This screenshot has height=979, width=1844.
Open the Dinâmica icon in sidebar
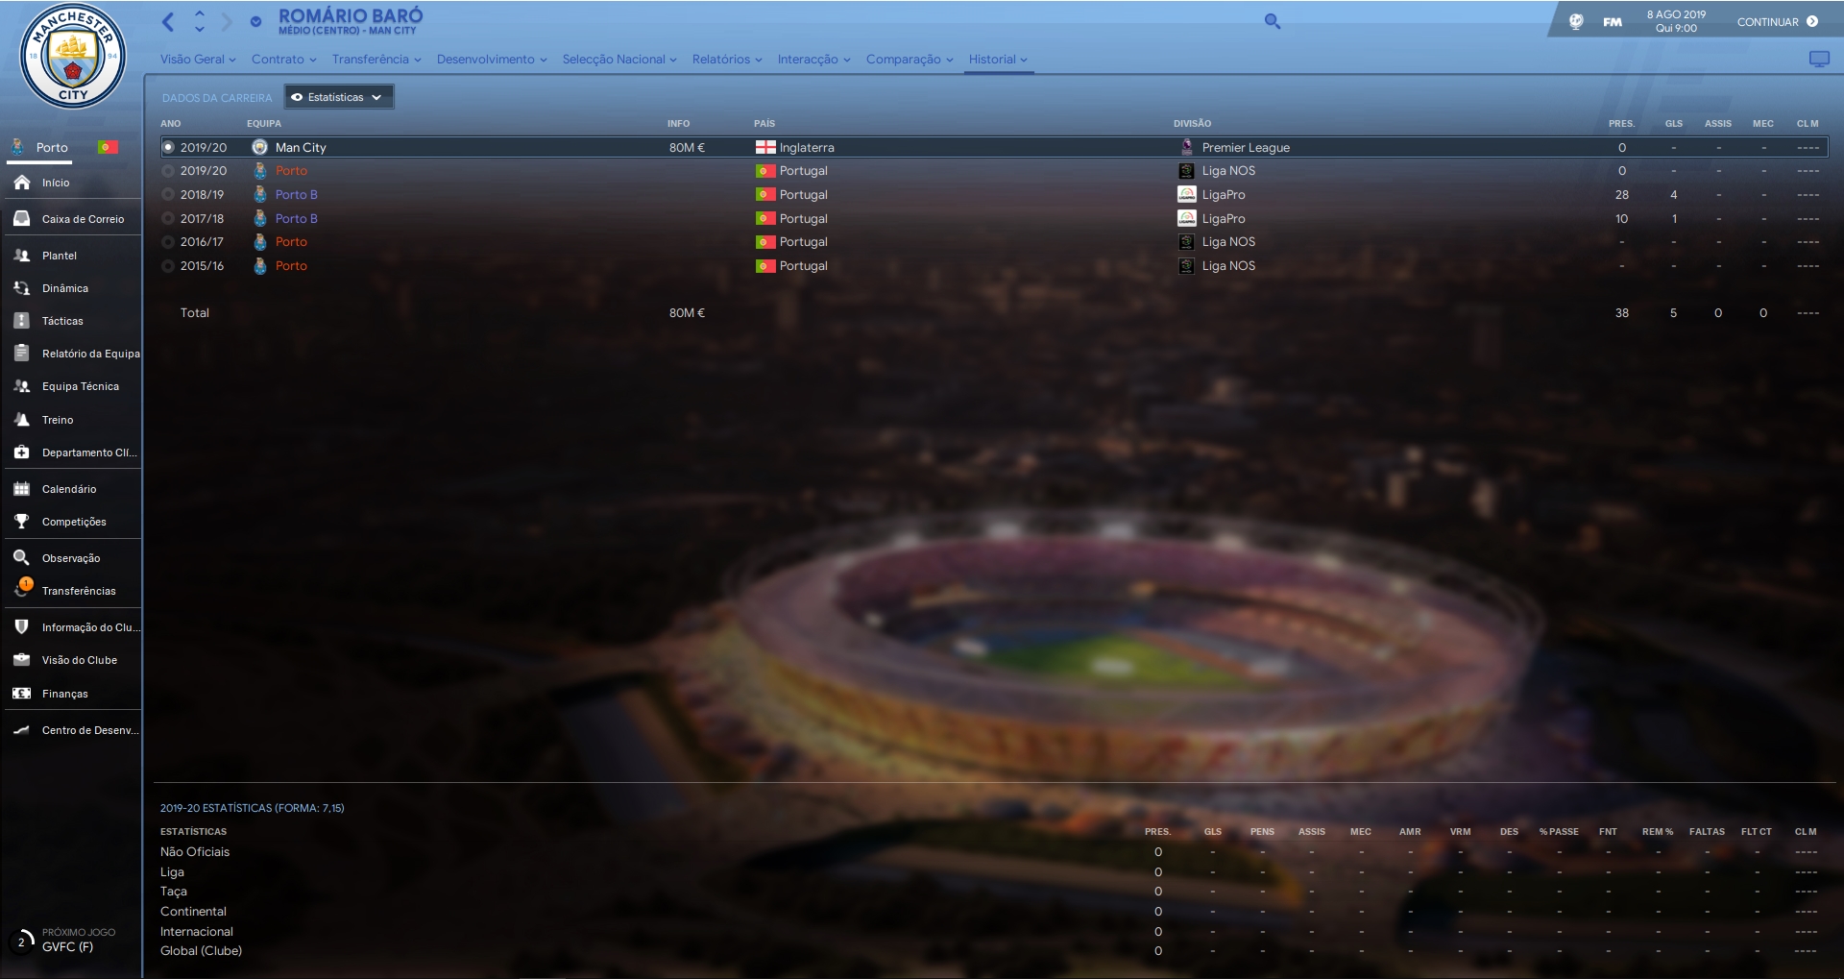[x=22, y=288]
